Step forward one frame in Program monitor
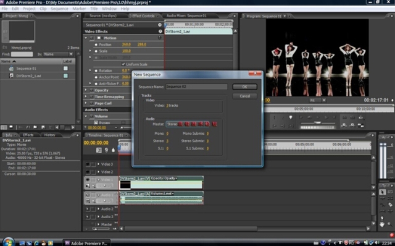The image size is (395, 246). (x=326, y=117)
